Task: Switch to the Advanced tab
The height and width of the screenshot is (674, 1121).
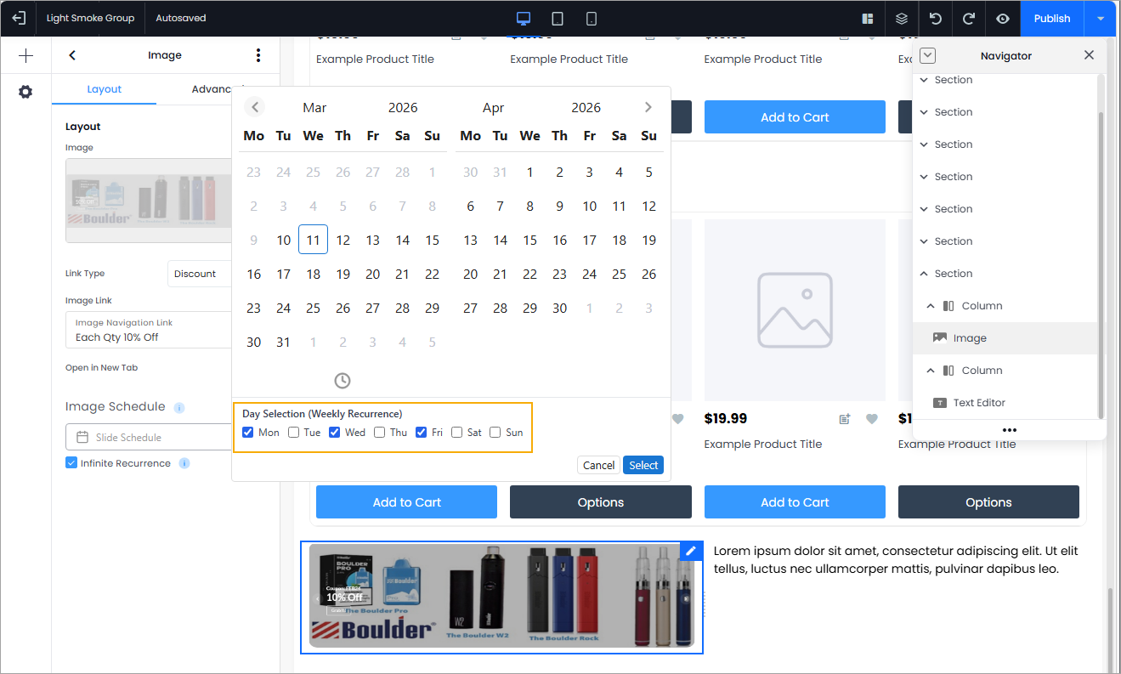Action: pos(212,89)
